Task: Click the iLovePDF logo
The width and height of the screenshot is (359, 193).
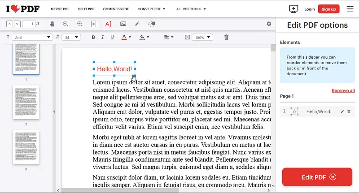Action: pos(23,9)
